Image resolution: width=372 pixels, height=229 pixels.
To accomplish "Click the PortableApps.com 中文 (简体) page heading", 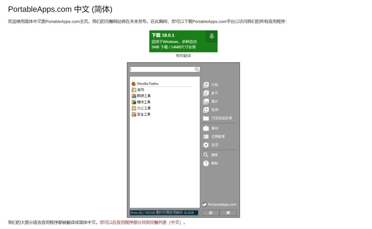I will coord(60,9).
